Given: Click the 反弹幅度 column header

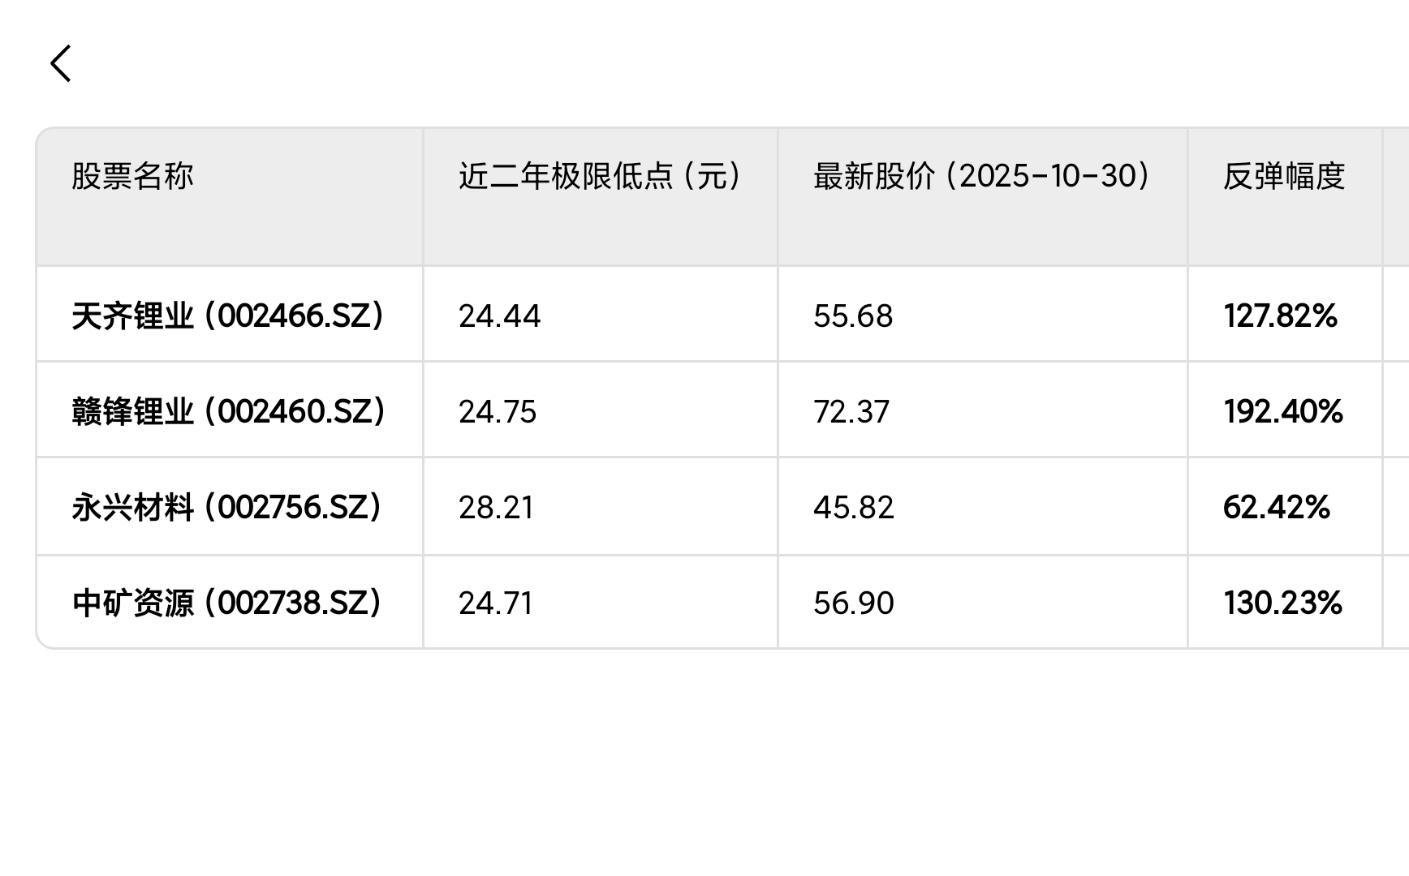Looking at the screenshot, I should coord(1284,176).
